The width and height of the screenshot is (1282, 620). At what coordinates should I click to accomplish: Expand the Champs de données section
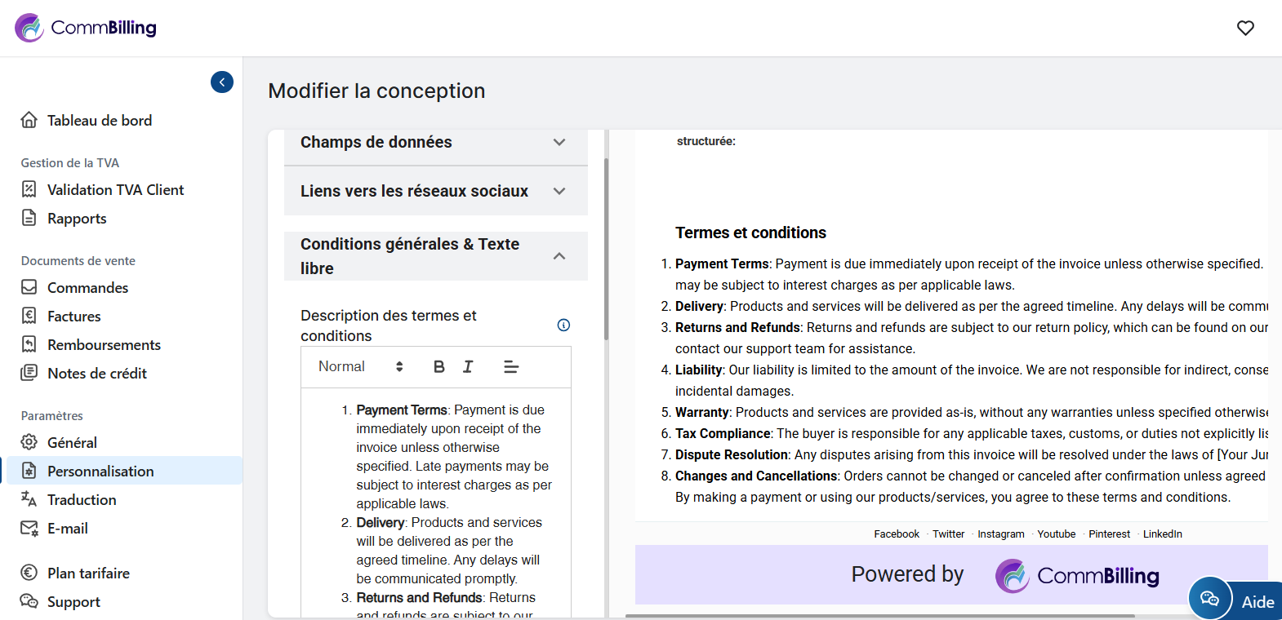pos(435,143)
